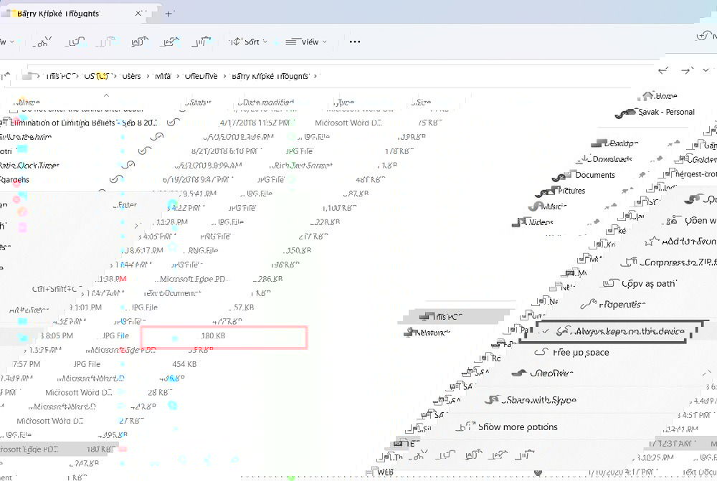The width and height of the screenshot is (717, 481).
Task: Expand the chevron after Users in the breadcrumb
Action: pyautogui.click(x=148, y=76)
